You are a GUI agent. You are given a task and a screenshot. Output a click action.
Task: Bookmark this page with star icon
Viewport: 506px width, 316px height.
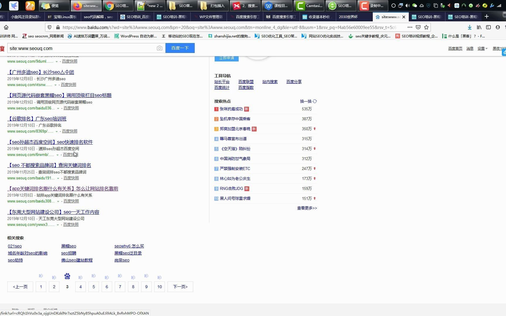[x=426, y=27]
